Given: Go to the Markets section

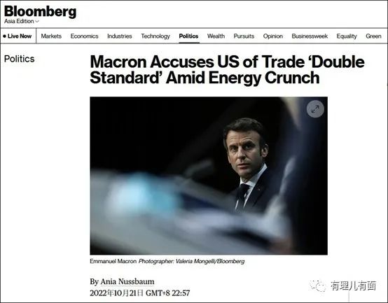Looking at the screenshot, I should [x=51, y=36].
